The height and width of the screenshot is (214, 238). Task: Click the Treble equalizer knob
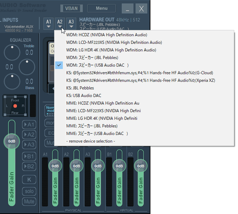click(x=12, y=53)
